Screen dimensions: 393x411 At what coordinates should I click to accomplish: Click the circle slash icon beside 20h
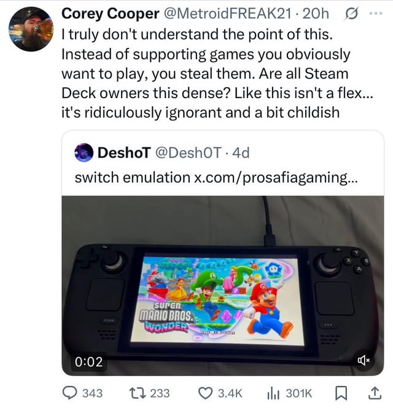[352, 13]
